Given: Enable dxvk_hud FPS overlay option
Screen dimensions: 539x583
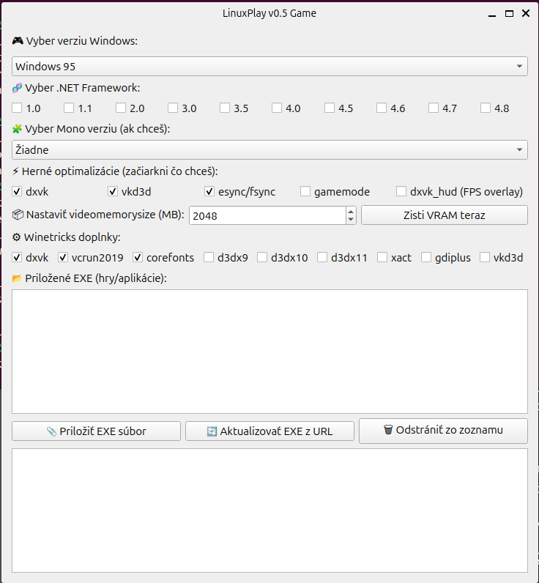Looking at the screenshot, I should [401, 191].
